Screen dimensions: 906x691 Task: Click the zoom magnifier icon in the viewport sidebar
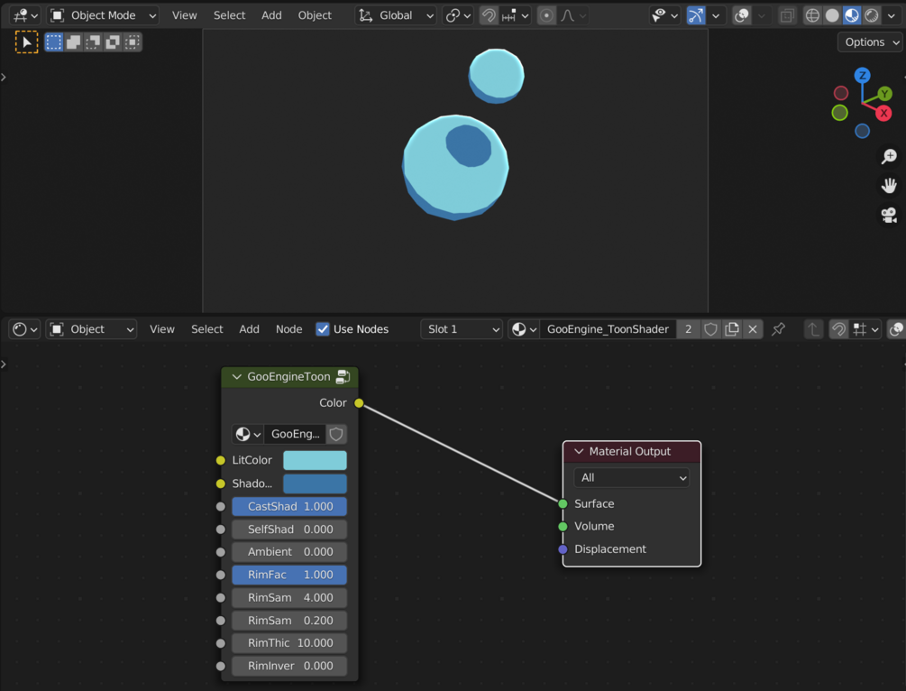[889, 156]
